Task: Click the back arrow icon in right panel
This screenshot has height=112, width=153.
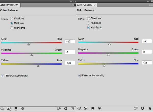Action: pyautogui.click(x=79, y=108)
